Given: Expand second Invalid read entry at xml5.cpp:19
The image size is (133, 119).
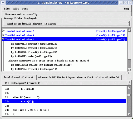Looking at the screenshot, I should point(3,35).
